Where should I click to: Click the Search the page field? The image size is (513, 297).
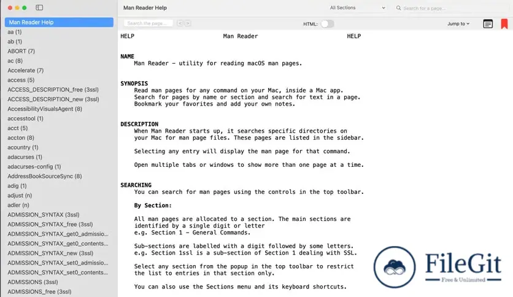point(148,23)
